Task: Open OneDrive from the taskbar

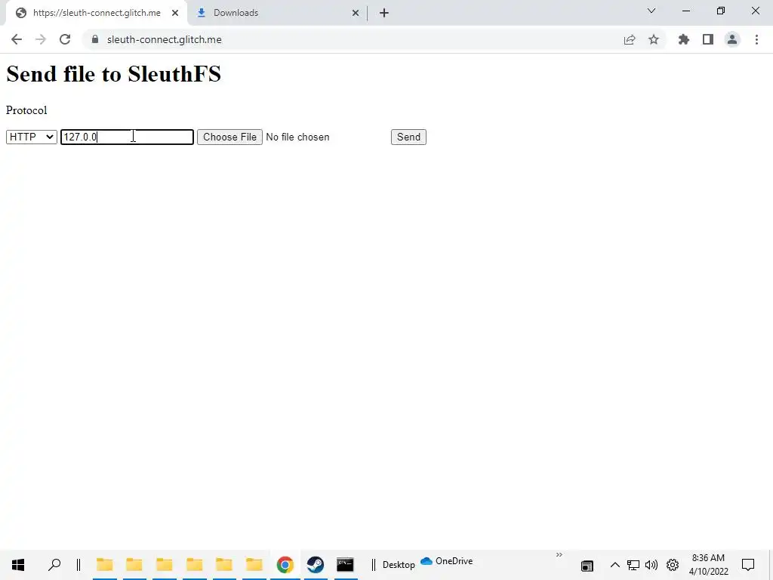Action: [x=447, y=561]
